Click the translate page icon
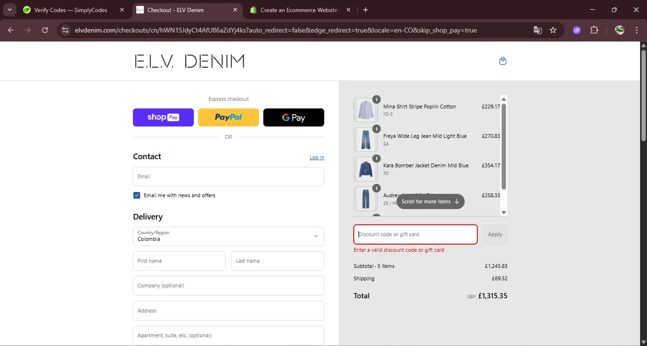Image resolution: width=647 pixels, height=346 pixels. 537,30
